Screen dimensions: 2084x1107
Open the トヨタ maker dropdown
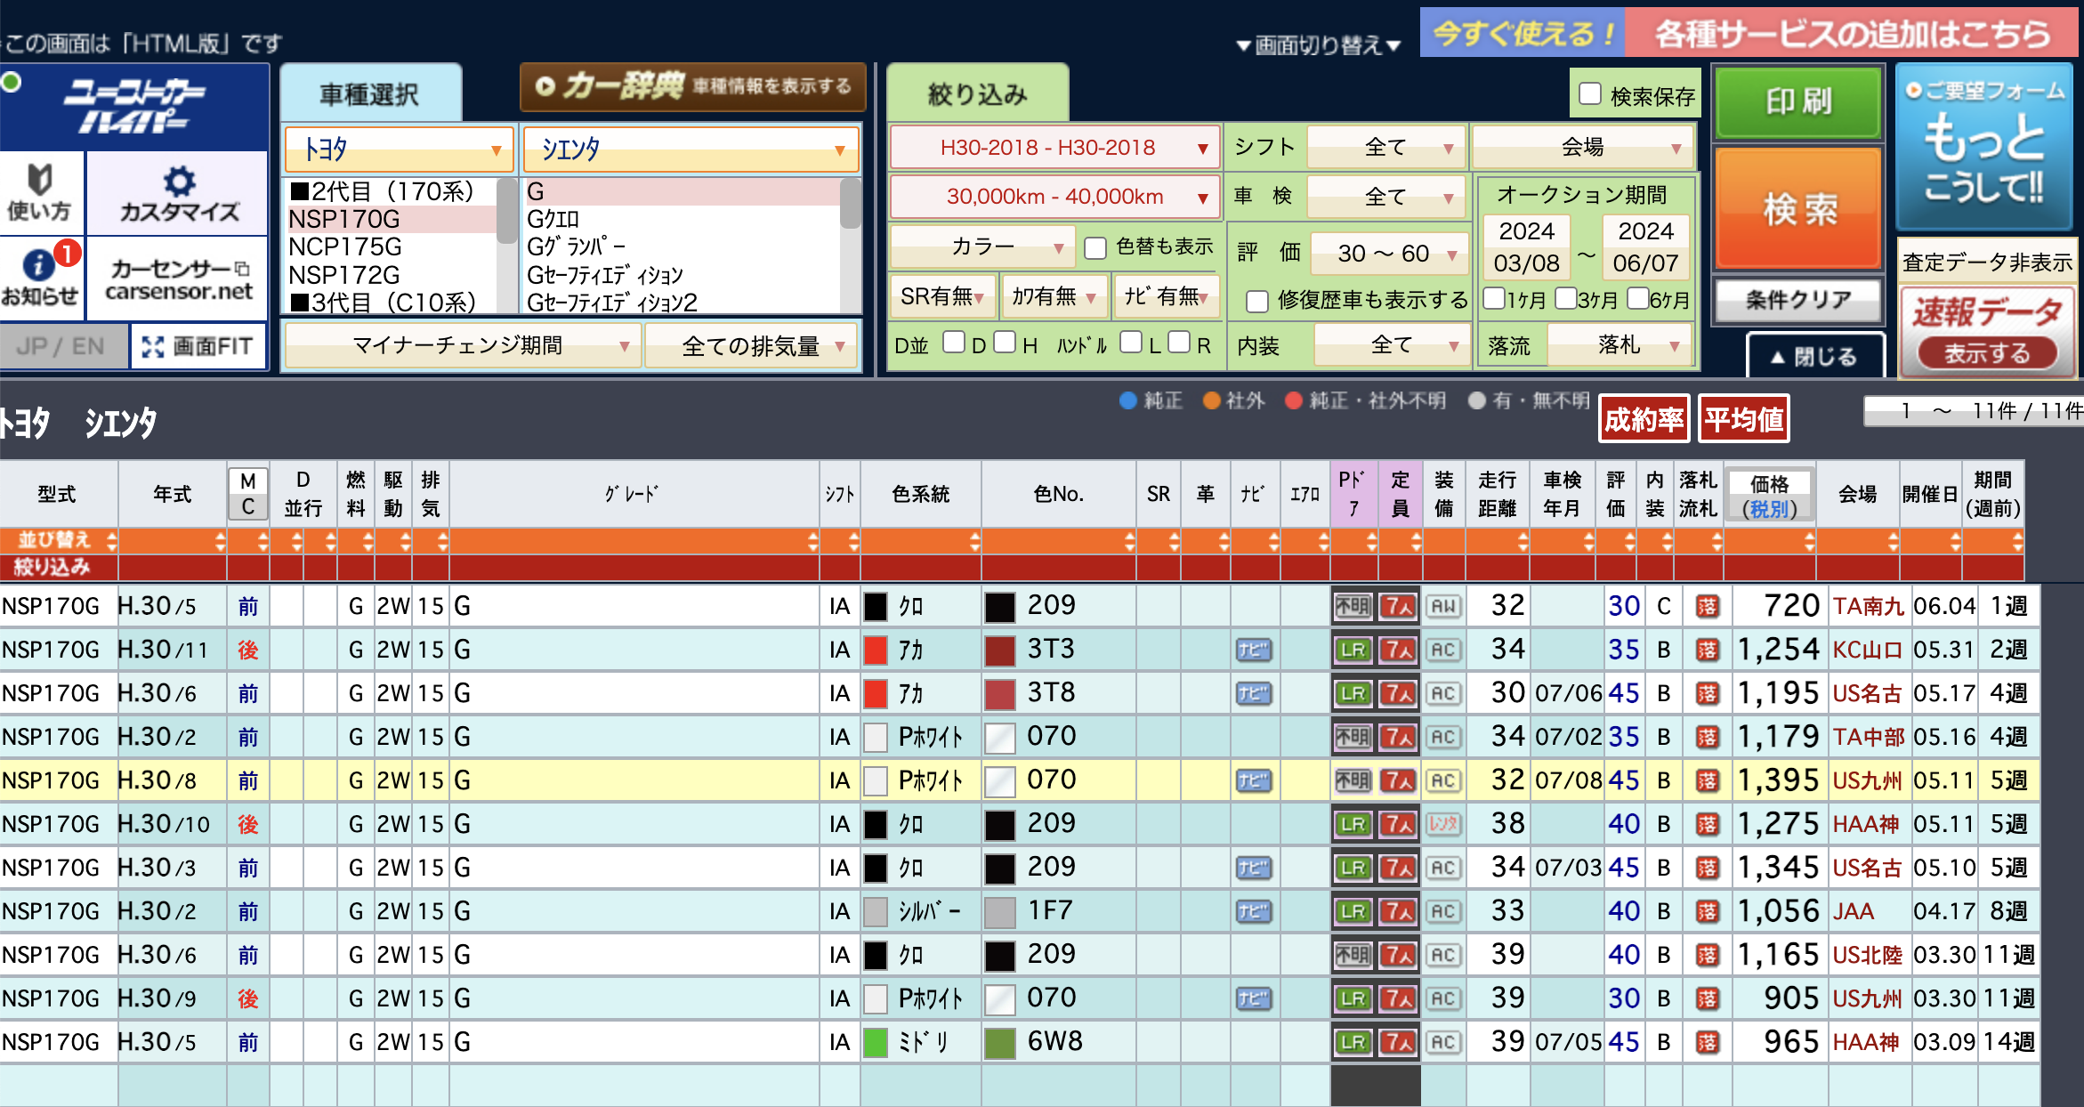(400, 149)
